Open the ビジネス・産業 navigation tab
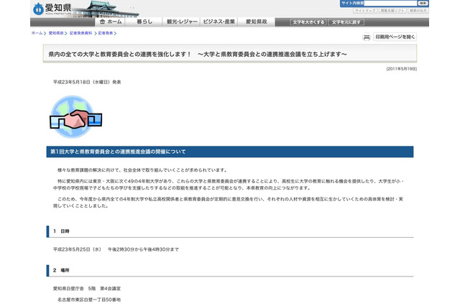Viewport: 460px width, 306px height. point(218,22)
